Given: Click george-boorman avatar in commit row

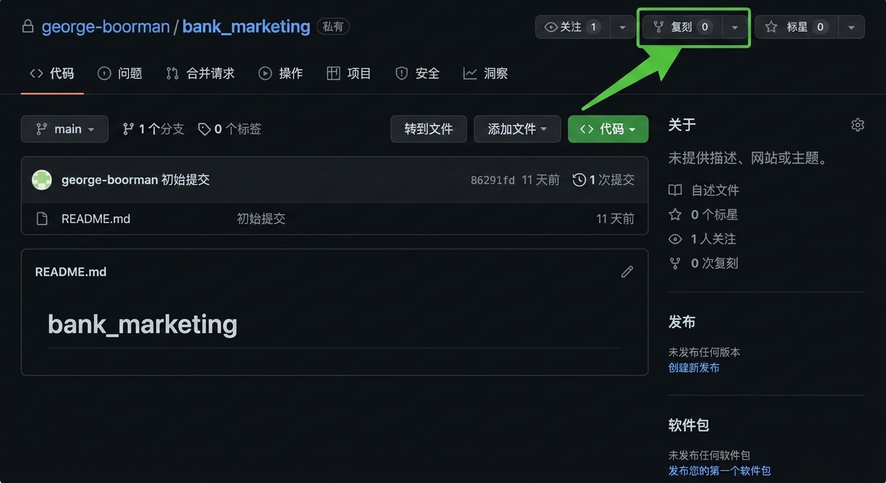Looking at the screenshot, I should [42, 180].
